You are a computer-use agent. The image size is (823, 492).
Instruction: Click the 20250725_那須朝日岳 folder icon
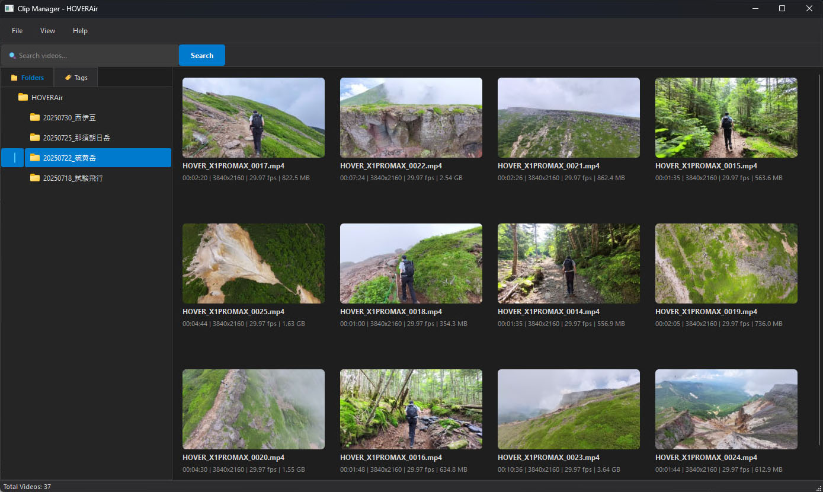(x=35, y=138)
